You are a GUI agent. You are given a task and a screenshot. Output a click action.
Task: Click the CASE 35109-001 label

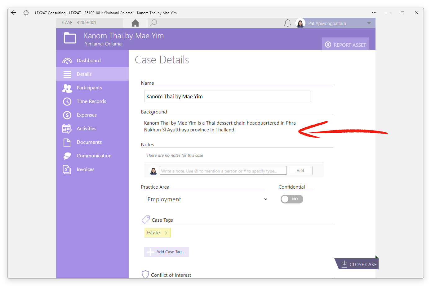point(79,23)
